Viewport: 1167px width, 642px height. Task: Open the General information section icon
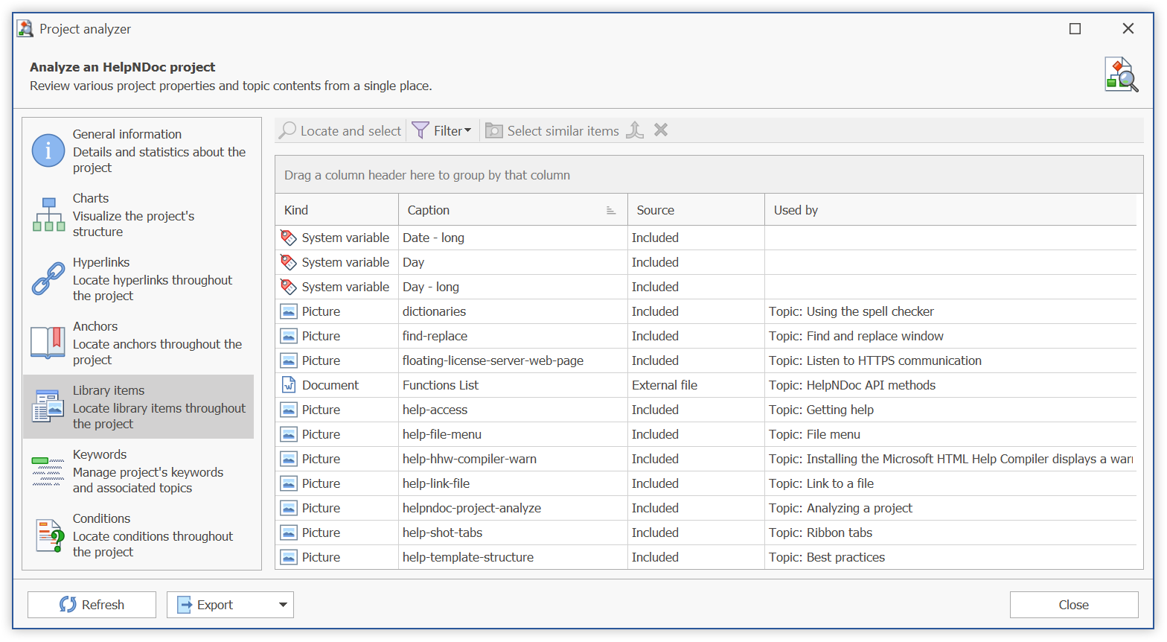[48, 150]
